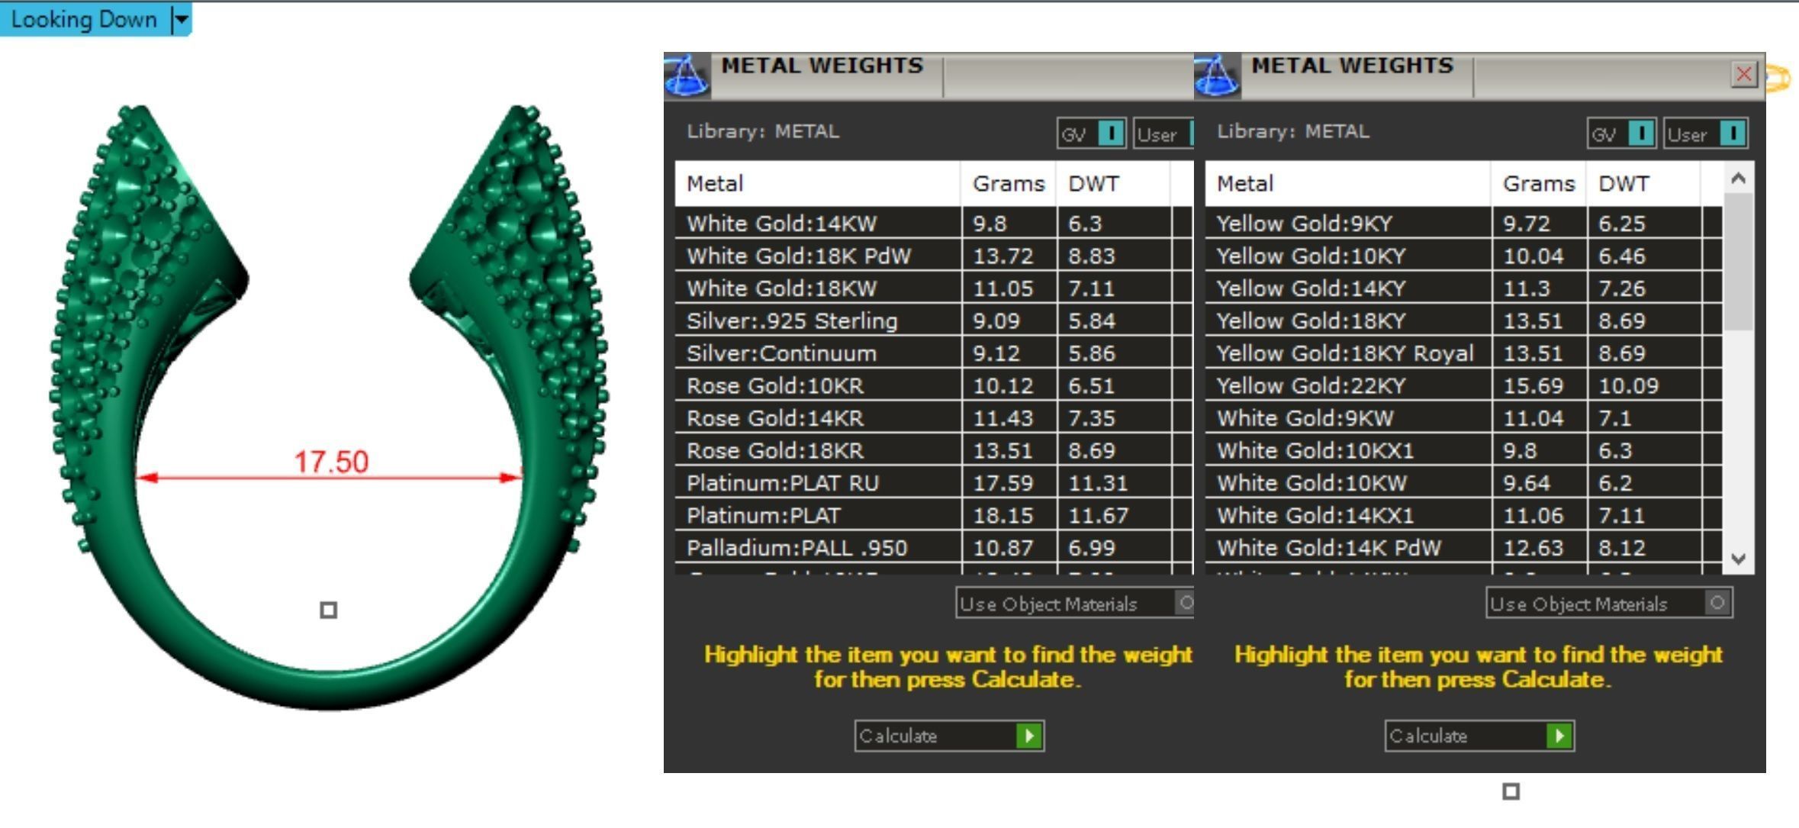The height and width of the screenshot is (828, 1799).
Task: Select White Gold:14KX1 row
Action: coord(1464,515)
